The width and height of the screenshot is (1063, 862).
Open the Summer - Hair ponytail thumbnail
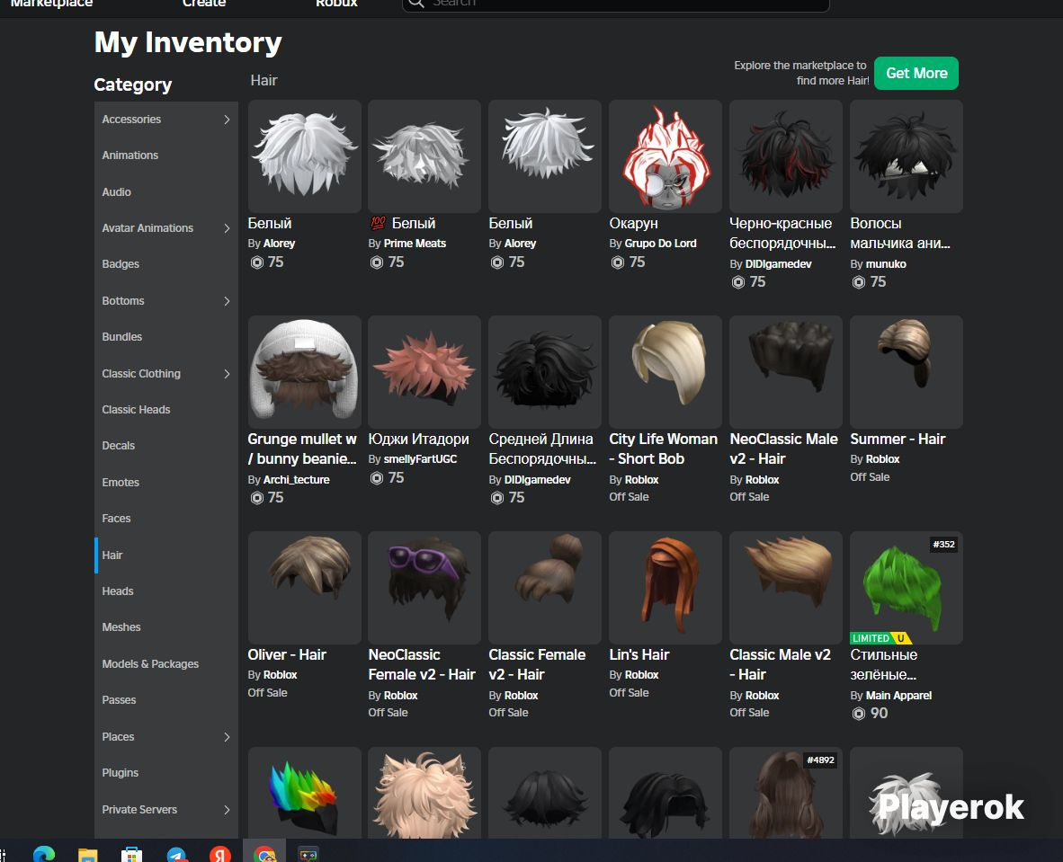click(x=907, y=372)
